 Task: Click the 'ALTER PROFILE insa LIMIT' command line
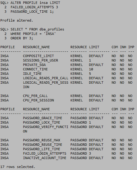35,3
